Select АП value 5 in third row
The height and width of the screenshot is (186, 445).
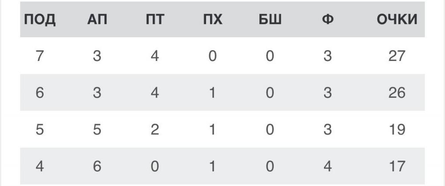[97, 129]
